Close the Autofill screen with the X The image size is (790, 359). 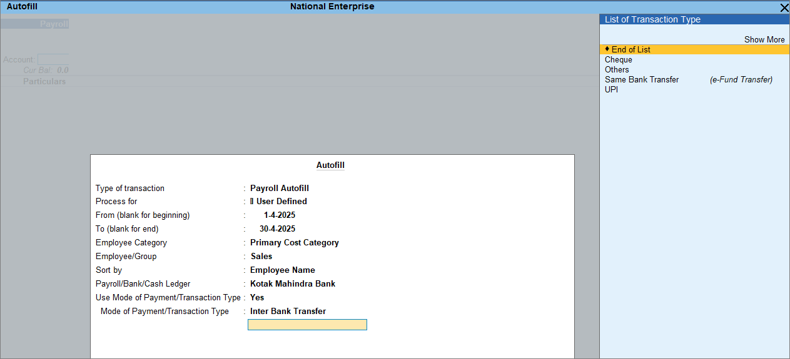click(784, 7)
